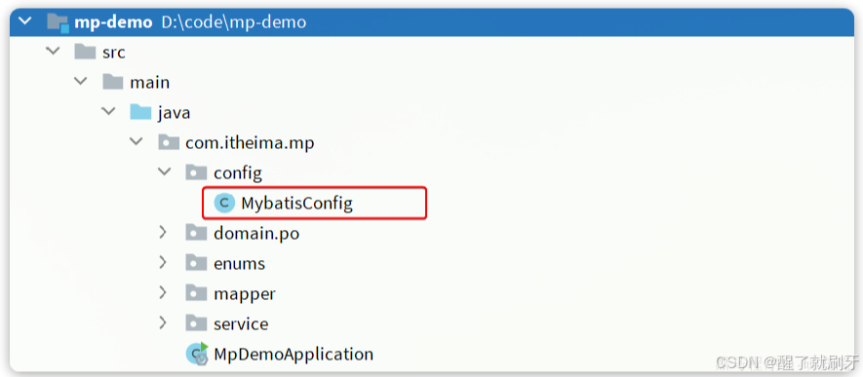Click the com.itheima.mp package icon
The image size is (863, 377).
click(x=169, y=142)
